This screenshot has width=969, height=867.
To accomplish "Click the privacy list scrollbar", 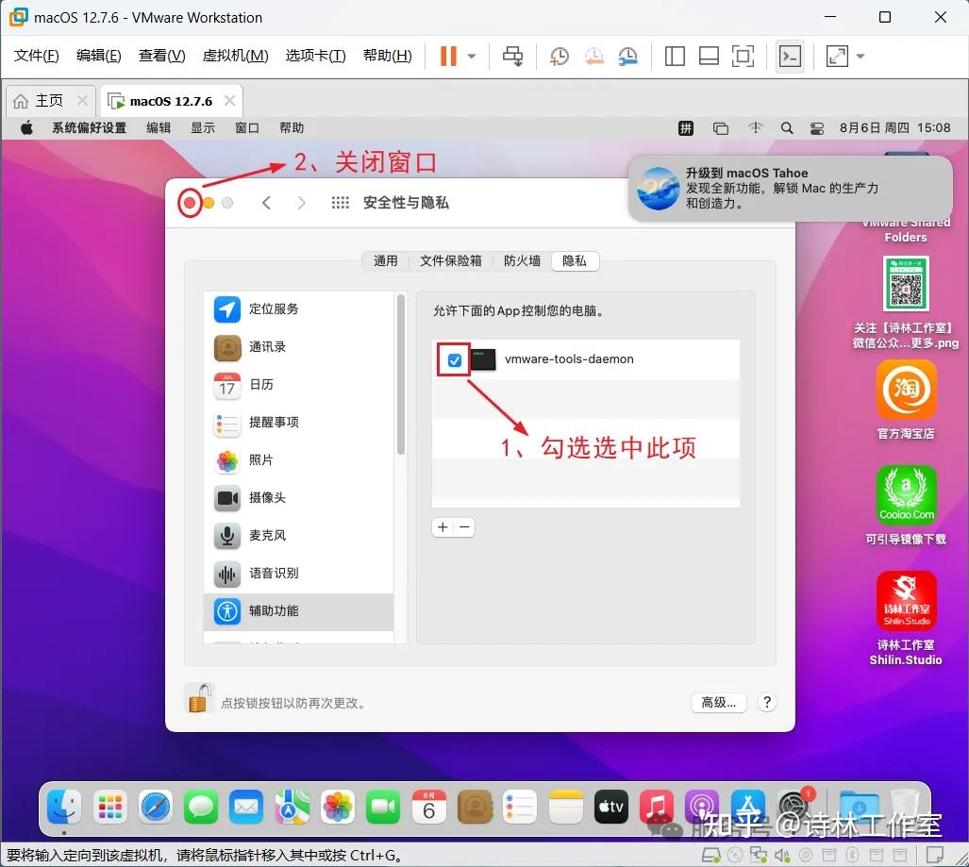I will (x=401, y=375).
